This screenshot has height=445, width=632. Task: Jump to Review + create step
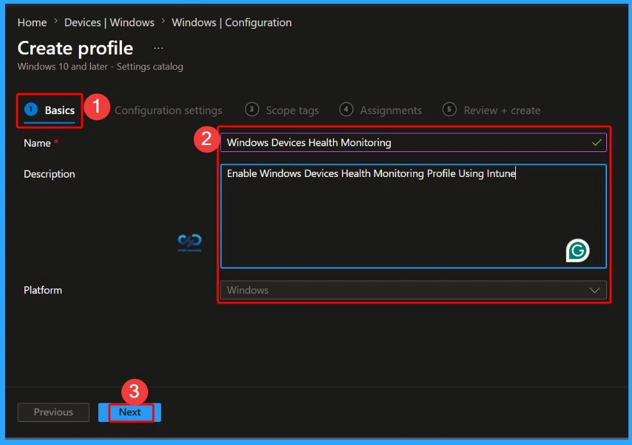click(491, 110)
